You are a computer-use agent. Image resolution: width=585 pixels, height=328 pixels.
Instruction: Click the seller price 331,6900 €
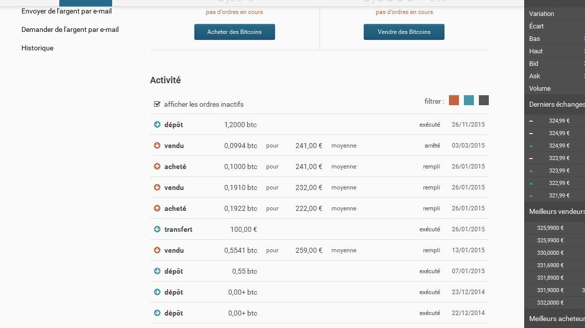[x=550, y=265]
